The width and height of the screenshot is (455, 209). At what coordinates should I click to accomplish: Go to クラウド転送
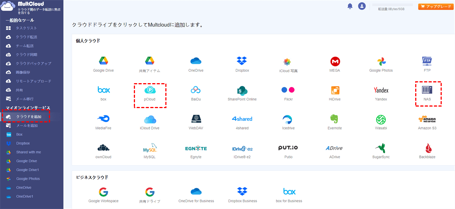coord(26,37)
